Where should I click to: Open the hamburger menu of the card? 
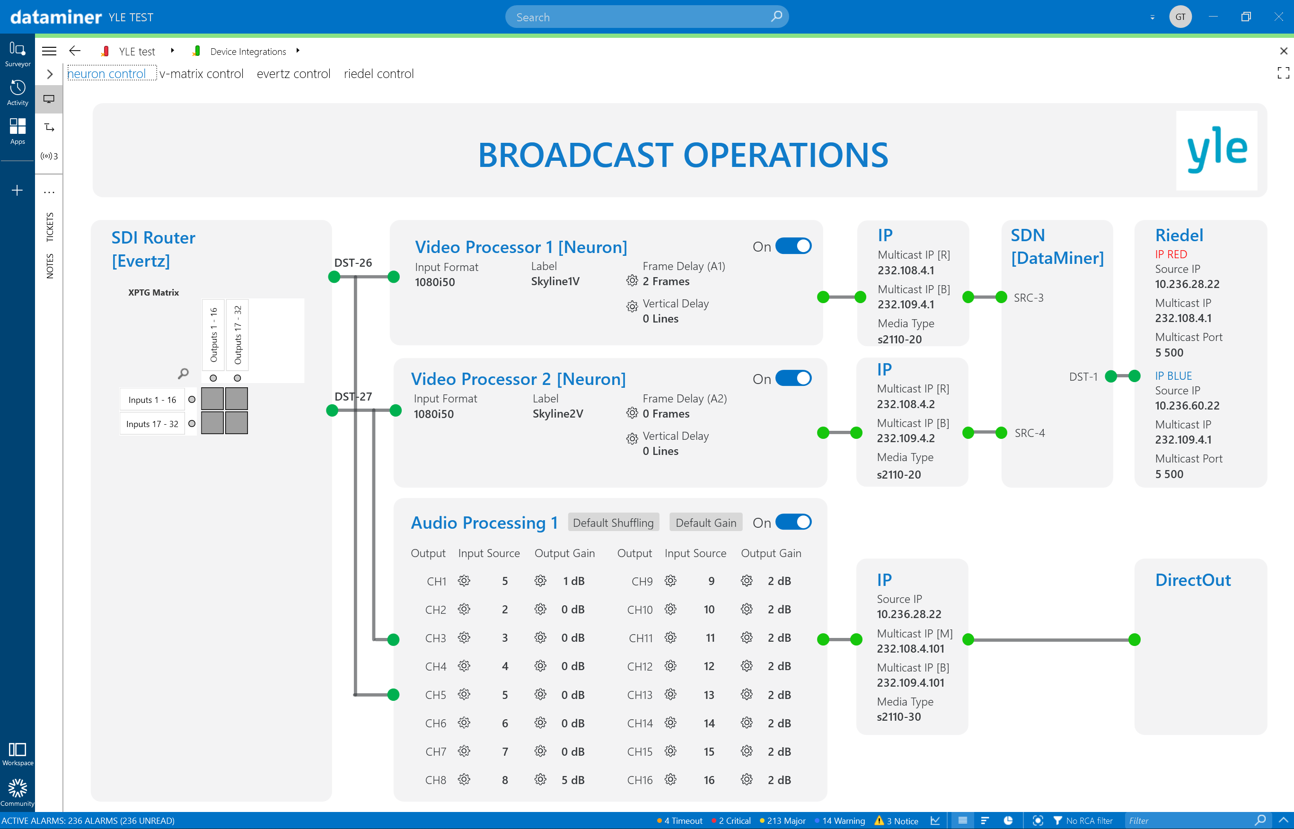click(49, 51)
